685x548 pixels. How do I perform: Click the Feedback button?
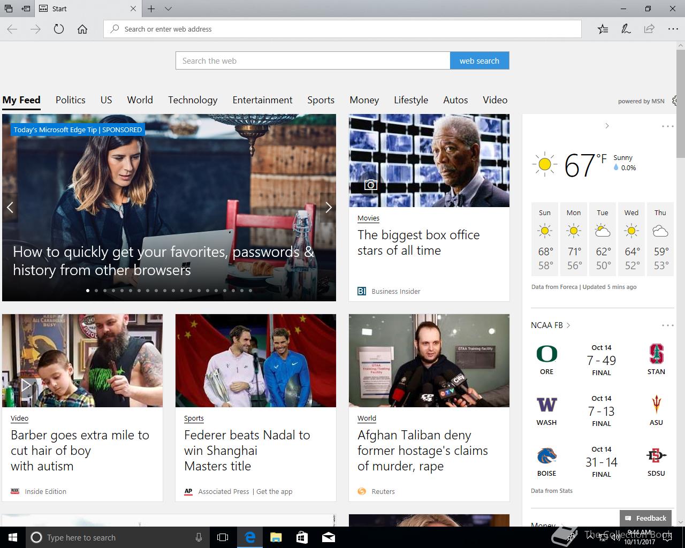(x=645, y=518)
